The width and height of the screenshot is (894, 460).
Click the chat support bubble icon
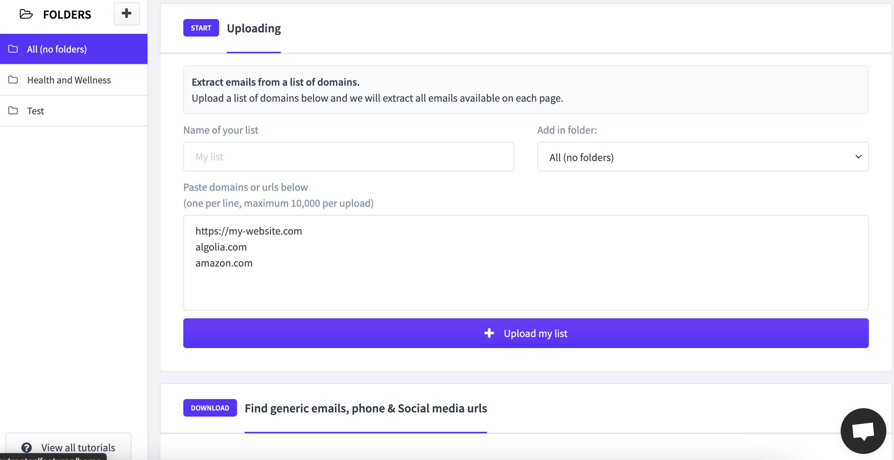863,430
